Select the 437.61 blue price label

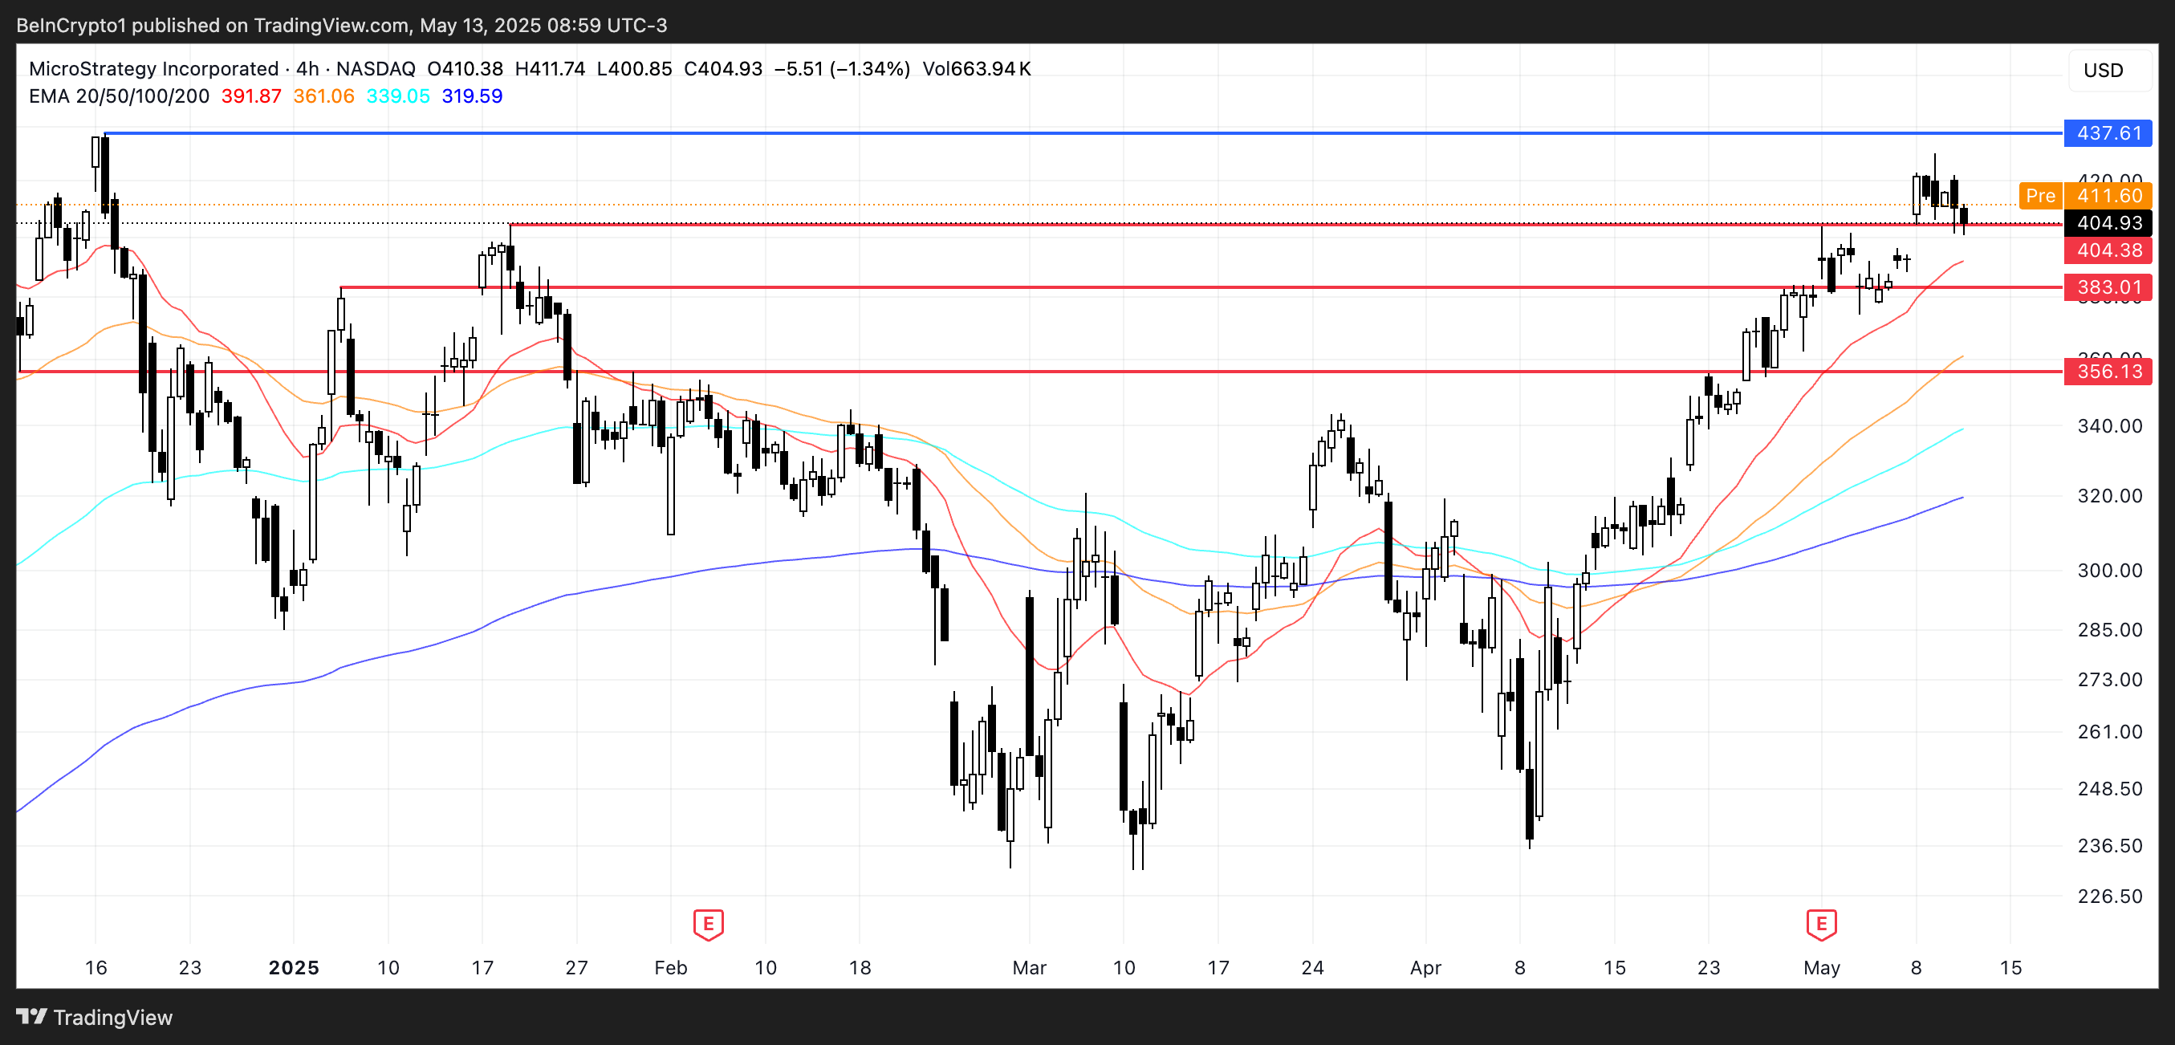2108,132
